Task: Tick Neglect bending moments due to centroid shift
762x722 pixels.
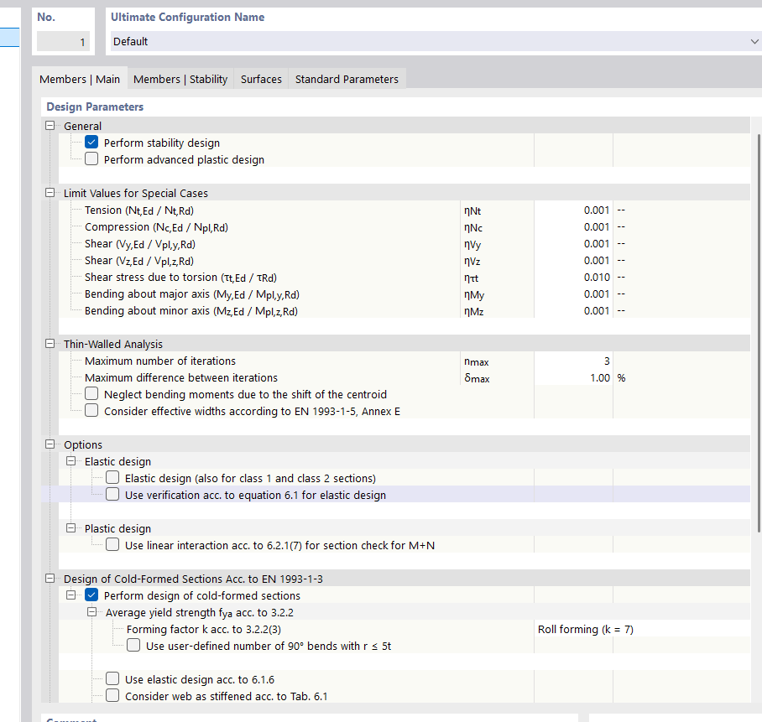Action: [x=91, y=394]
